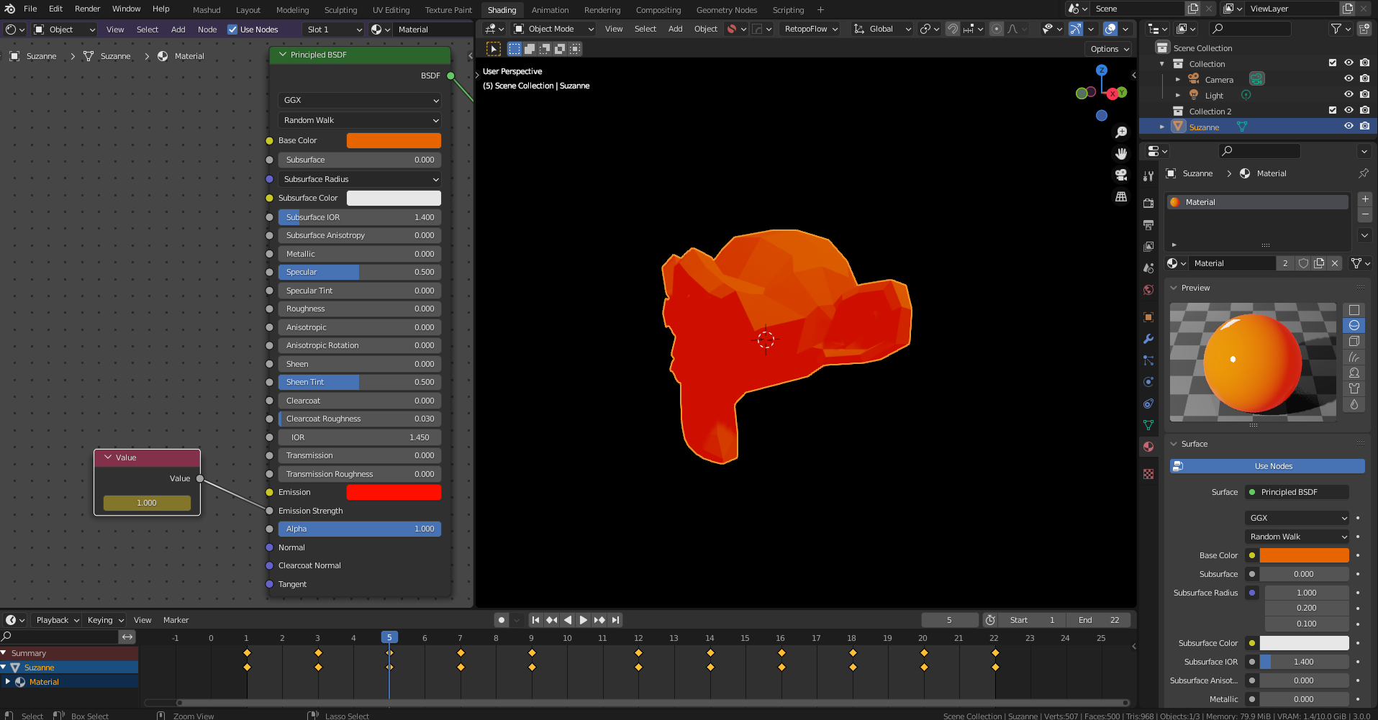Screen dimensions: 1378x720
Task: Toggle proportional editing in viewport
Action: click(x=996, y=29)
